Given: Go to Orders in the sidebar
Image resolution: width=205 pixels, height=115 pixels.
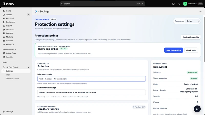Looking at the screenshot, I should [9, 15].
